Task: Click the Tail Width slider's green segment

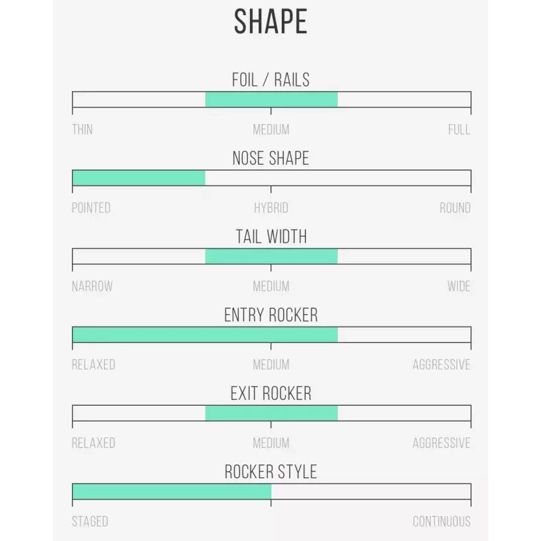Action: click(x=271, y=256)
